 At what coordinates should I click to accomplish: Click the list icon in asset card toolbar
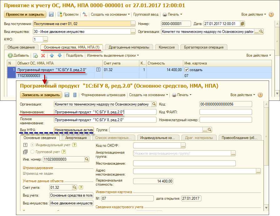point(75,95)
